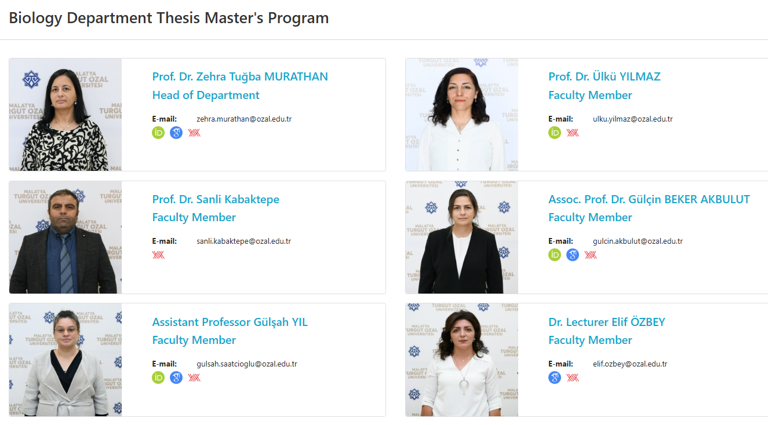The image size is (768, 425).
Task: Open Zehra MURATHAN's Google Scholar icon
Action: click(176, 133)
